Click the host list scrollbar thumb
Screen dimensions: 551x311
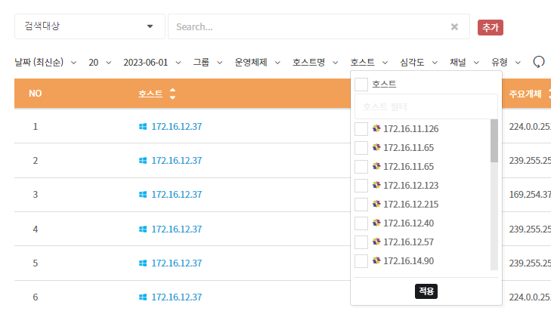(494, 140)
